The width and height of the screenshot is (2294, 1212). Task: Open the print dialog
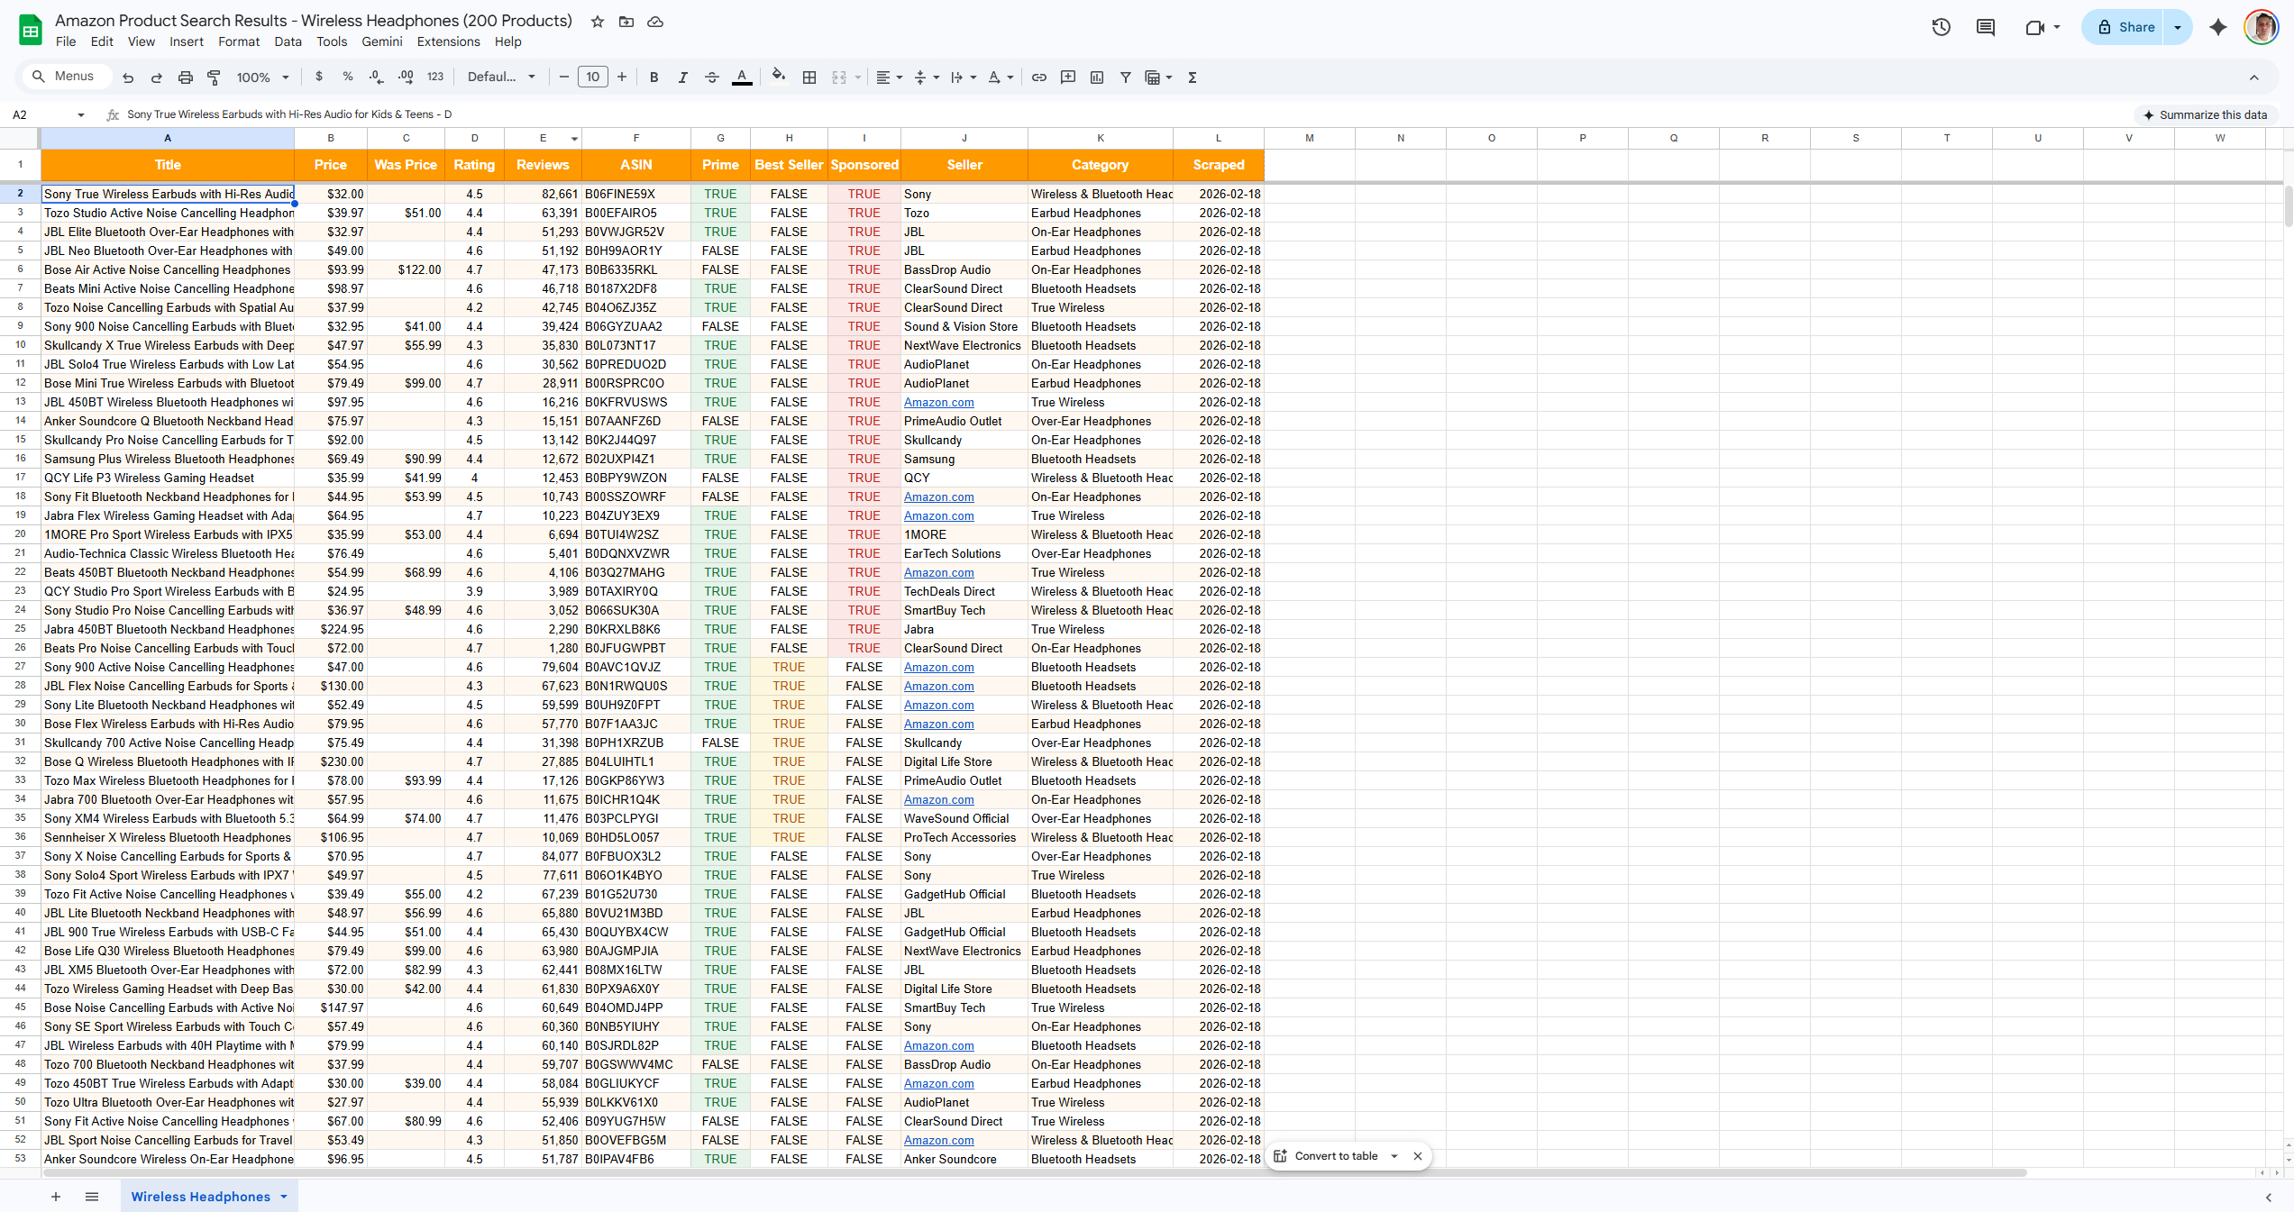pos(186,77)
